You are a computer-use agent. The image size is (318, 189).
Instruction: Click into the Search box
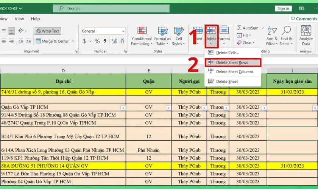(111, 9)
